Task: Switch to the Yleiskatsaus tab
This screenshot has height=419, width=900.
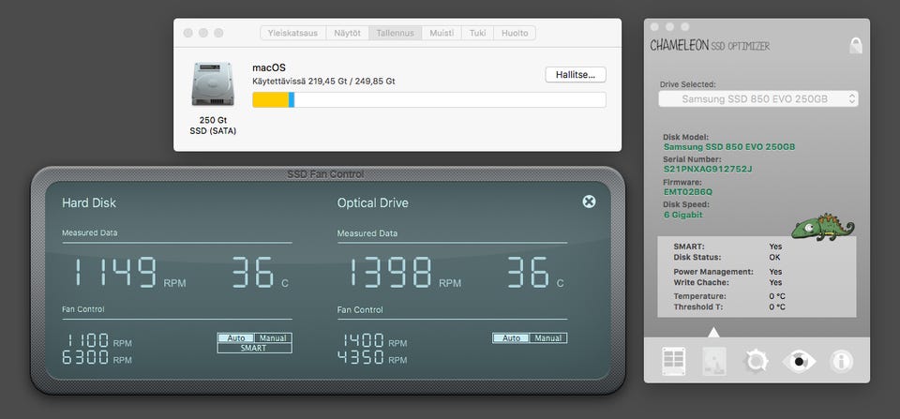Action: pyautogui.click(x=292, y=33)
